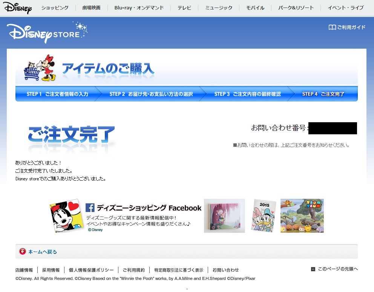Screen dimensions: 374x292
Task: Click the 2015 Donald and Daisy calendar thumbnail
Action: 263,215
